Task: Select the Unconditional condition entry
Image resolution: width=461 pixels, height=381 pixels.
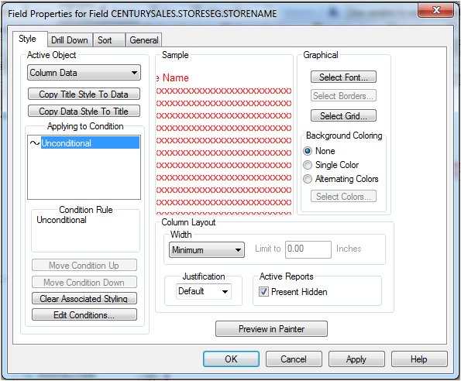Action: 90,143
